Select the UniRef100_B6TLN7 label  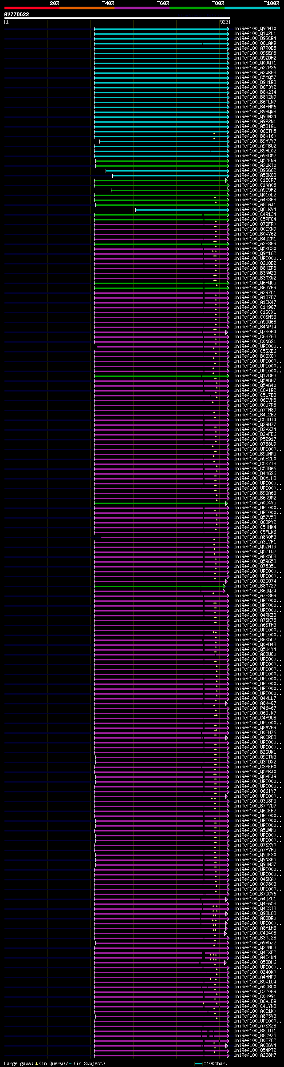click(255, 102)
